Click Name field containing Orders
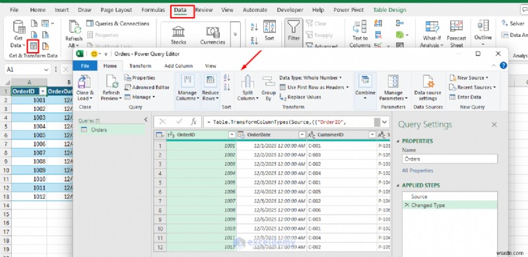 coord(449,159)
